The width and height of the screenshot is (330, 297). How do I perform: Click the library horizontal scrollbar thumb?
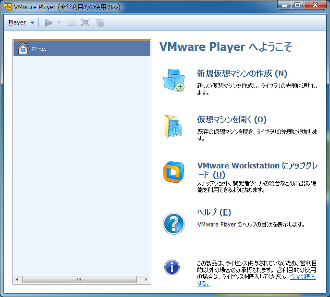(79, 280)
